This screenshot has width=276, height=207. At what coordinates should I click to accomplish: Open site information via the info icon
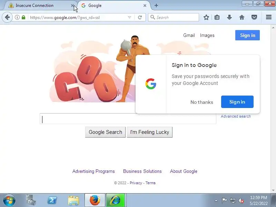tap(17, 17)
